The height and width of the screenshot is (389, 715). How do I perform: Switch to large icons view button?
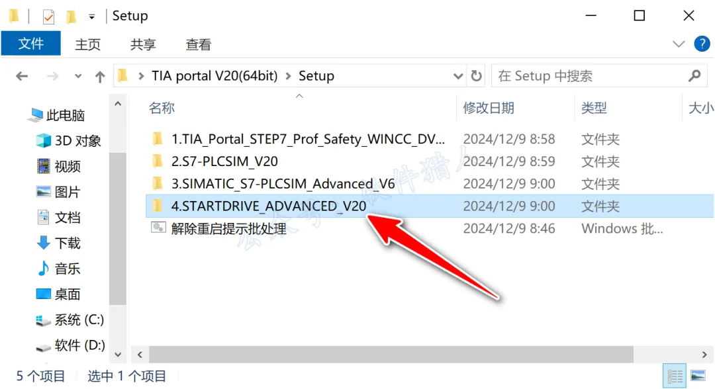(x=698, y=376)
